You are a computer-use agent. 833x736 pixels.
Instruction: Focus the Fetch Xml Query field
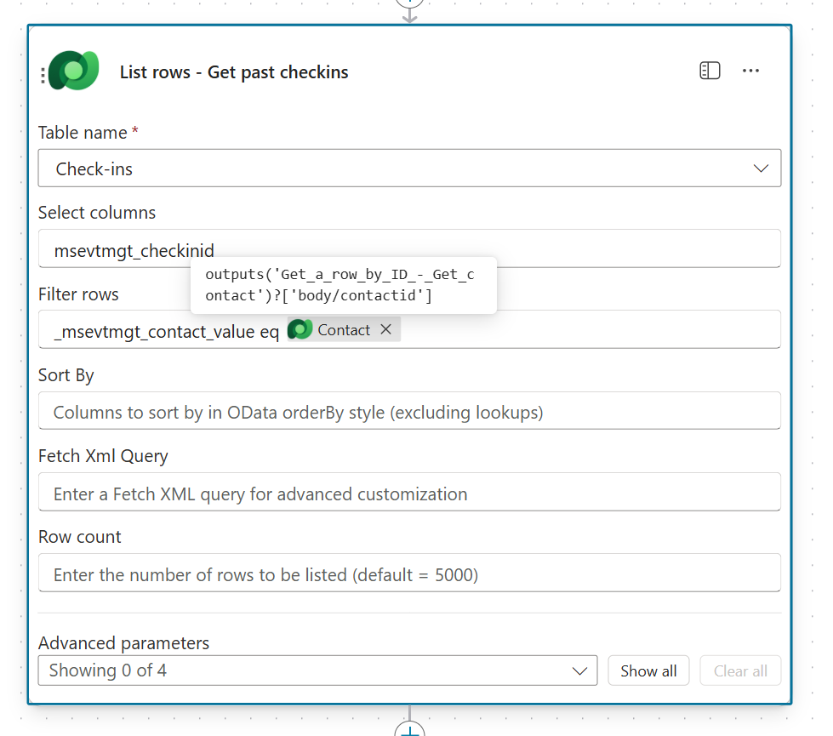click(x=409, y=494)
